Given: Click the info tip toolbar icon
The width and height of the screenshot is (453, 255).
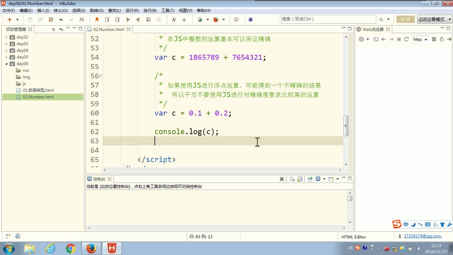Looking at the screenshot, I should pos(236,20).
